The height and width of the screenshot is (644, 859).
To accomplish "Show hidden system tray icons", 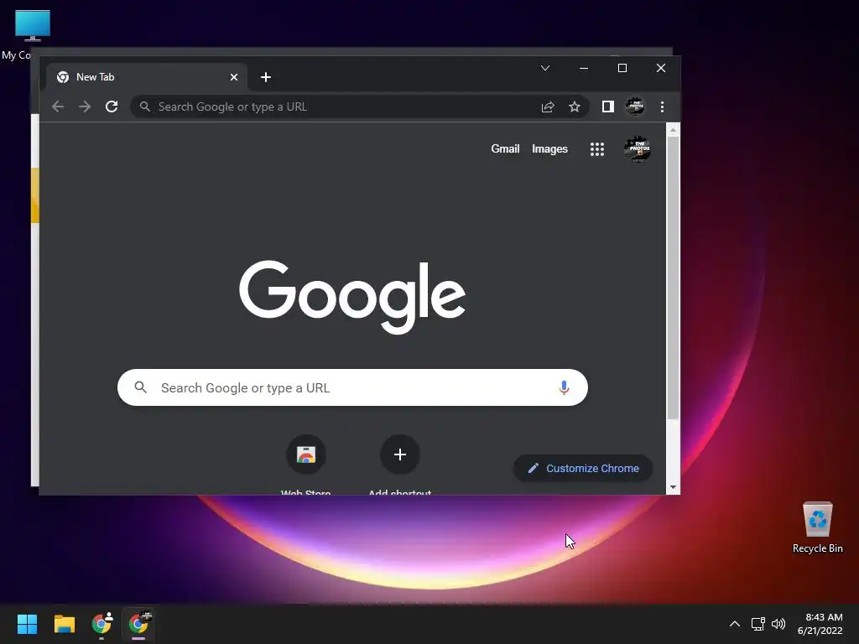I will pyautogui.click(x=735, y=624).
